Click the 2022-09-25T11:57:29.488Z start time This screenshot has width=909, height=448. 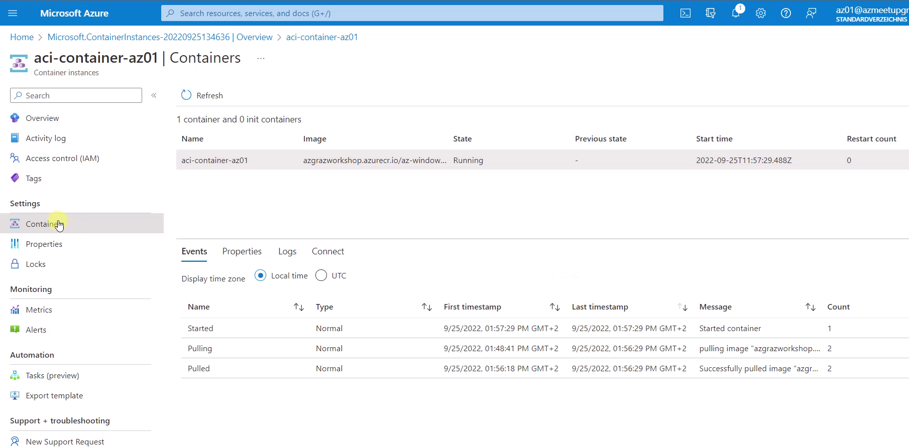click(x=744, y=160)
